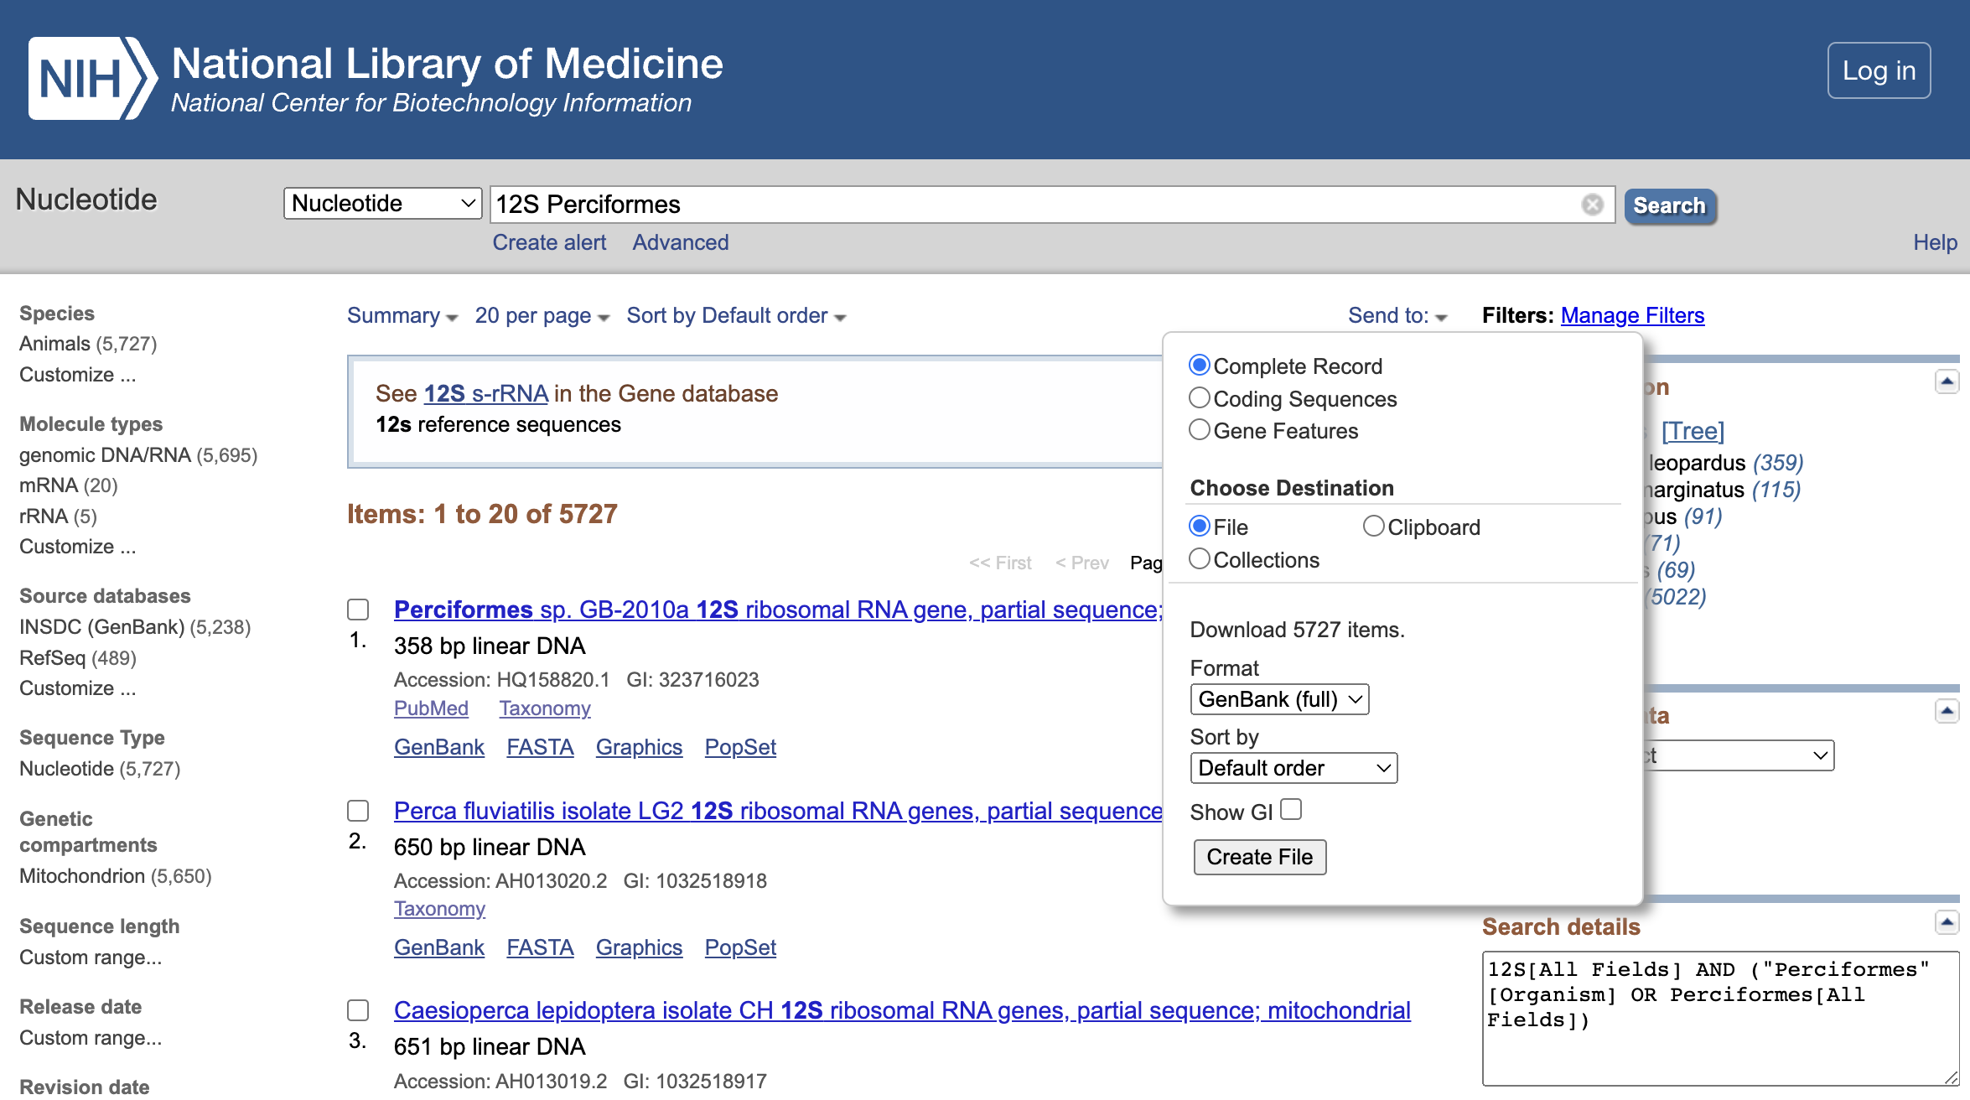Click the Create File button
The image size is (1970, 1100).
tap(1259, 857)
